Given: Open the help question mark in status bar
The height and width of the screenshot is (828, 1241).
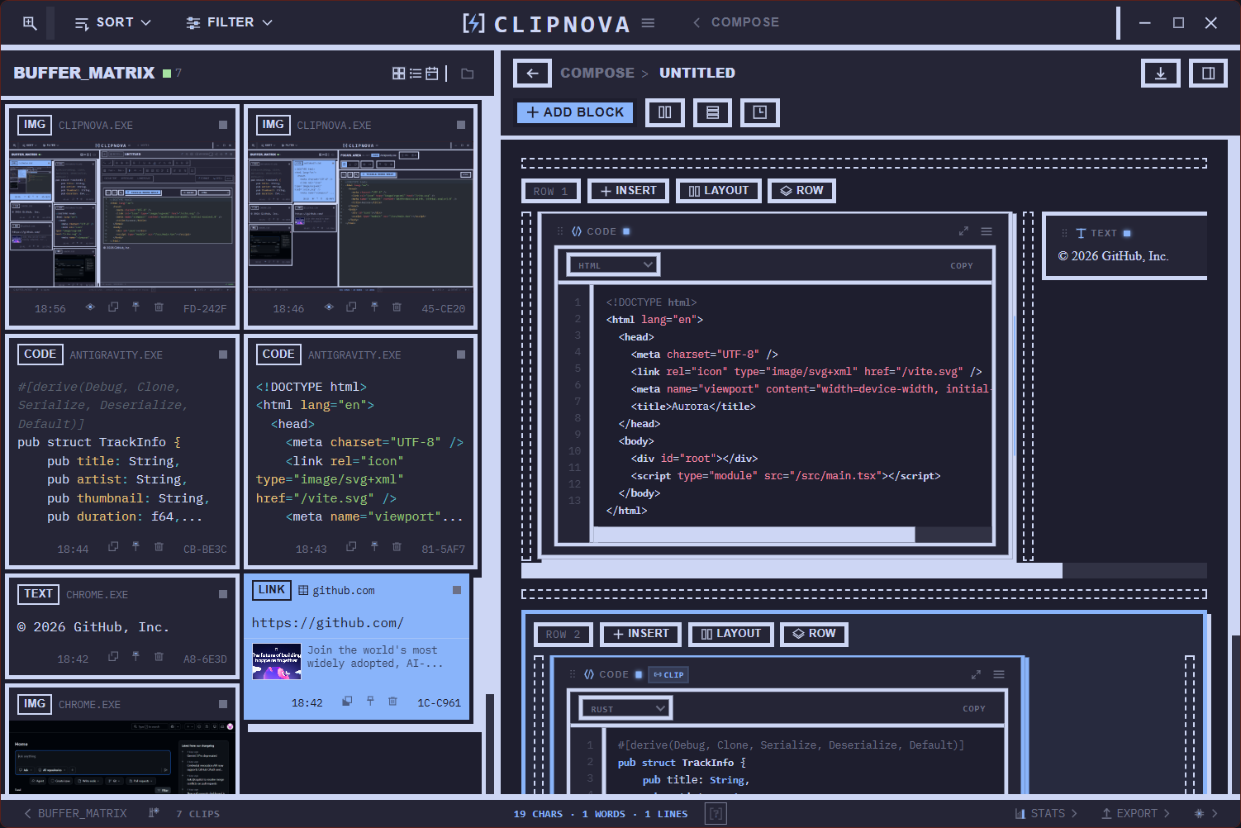Looking at the screenshot, I should coord(716,814).
